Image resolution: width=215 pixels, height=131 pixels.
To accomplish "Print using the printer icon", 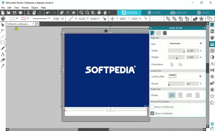I will [x=20, y=13].
